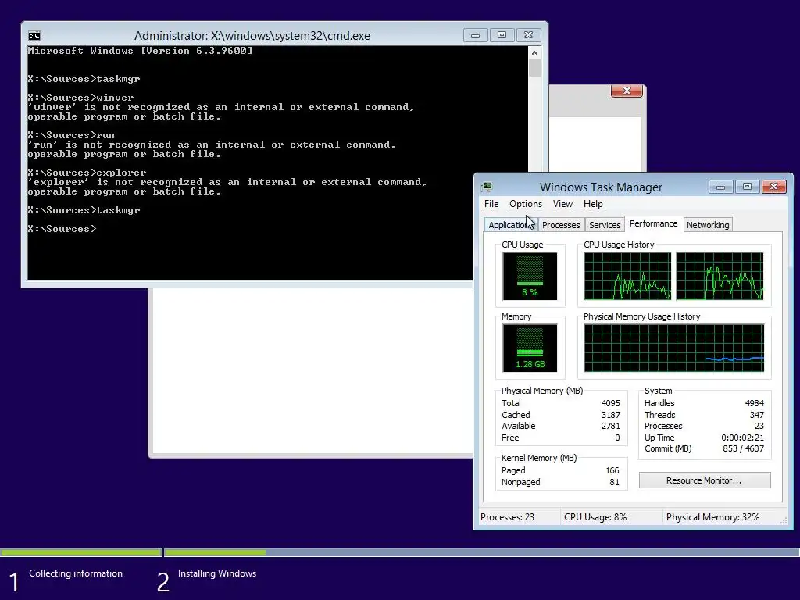Click the Handles value 4984
The width and height of the screenshot is (800, 600).
pos(754,403)
